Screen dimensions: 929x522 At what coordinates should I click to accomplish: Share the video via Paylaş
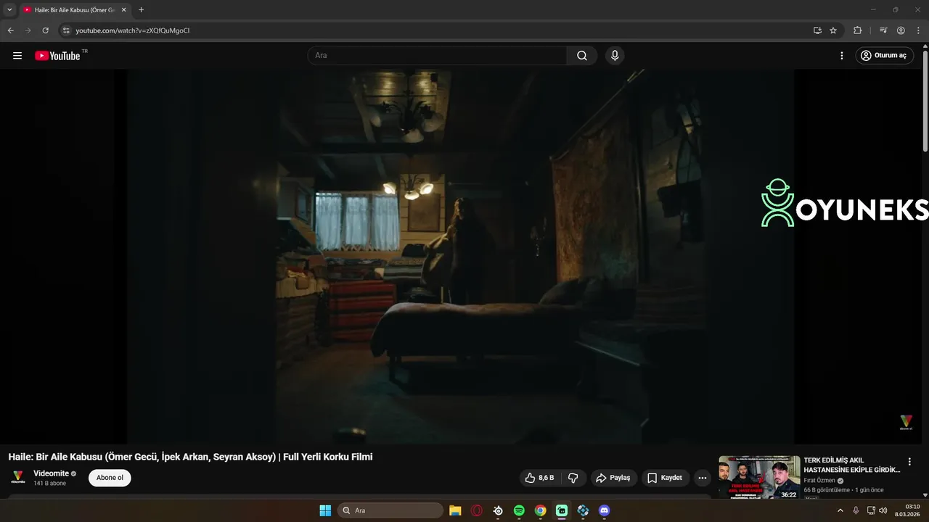click(x=613, y=478)
